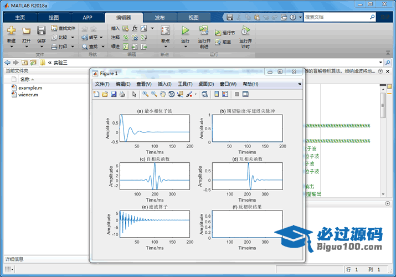Image resolution: width=396 pixels, height=277 pixels.
Task: Open the address bar path dropdown
Action: pos(380,63)
